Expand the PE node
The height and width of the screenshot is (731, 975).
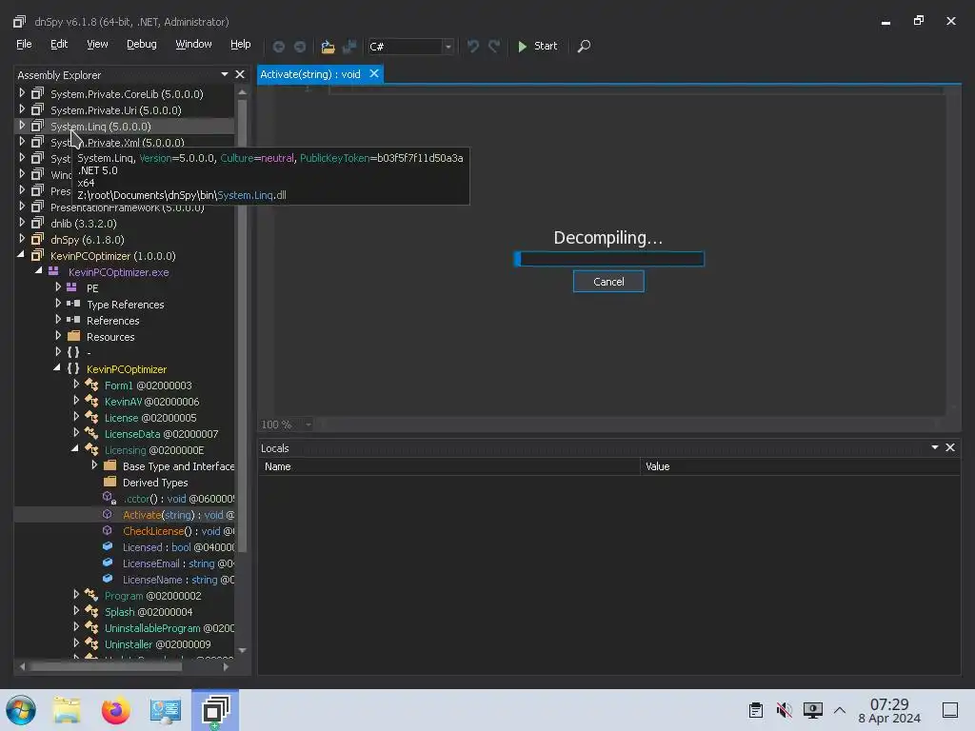pos(58,287)
